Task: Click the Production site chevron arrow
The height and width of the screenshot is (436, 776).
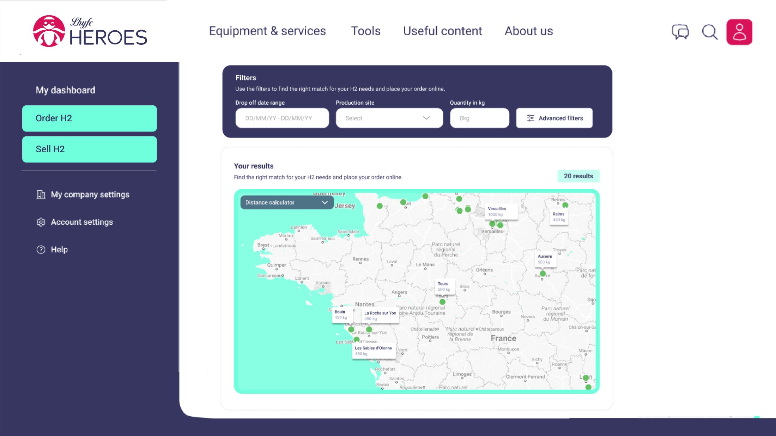Action: pos(426,118)
